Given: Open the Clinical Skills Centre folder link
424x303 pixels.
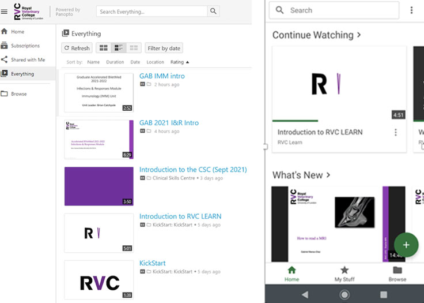Looking at the screenshot, I should point(173,178).
